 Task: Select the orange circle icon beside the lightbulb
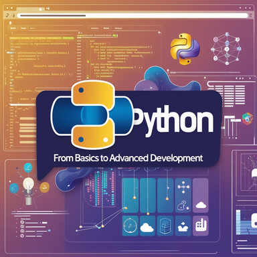pos(45,187)
